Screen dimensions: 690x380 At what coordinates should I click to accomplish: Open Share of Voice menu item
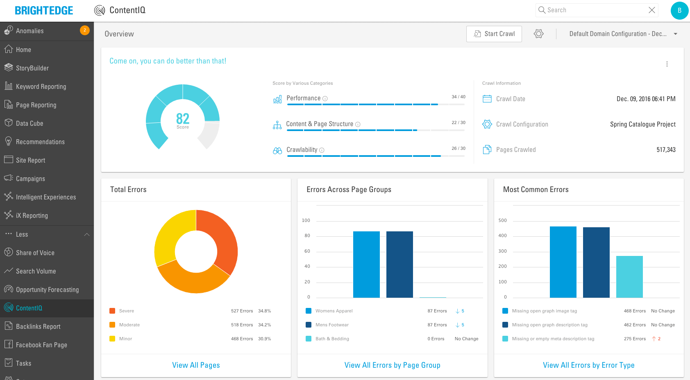(x=47, y=253)
